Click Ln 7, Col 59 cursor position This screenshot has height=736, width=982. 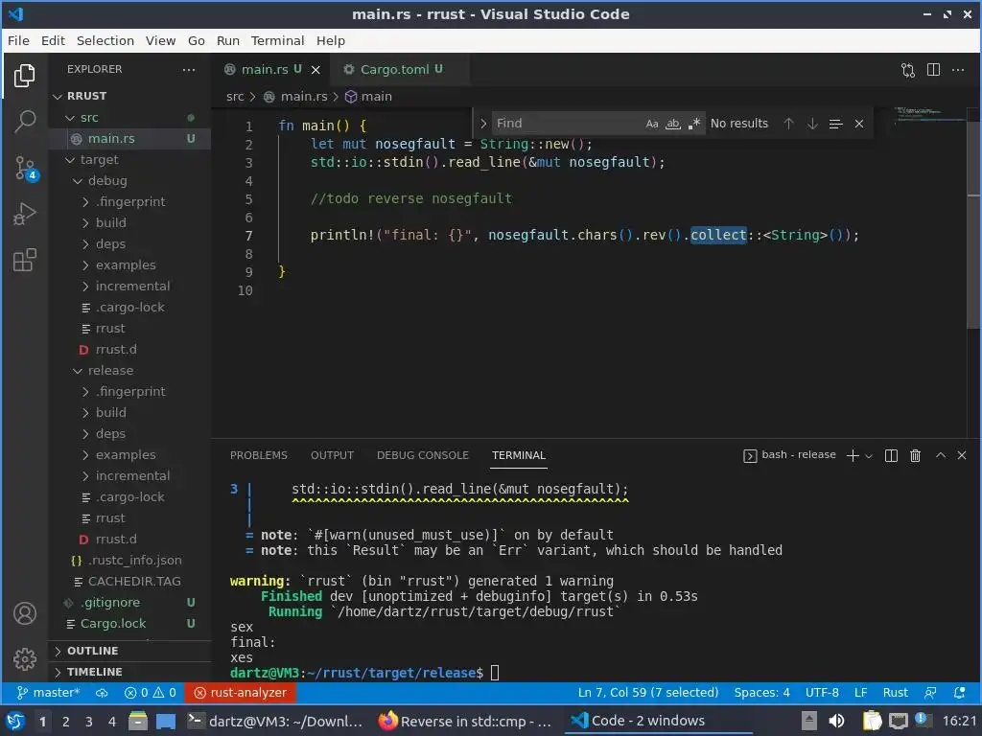click(x=648, y=693)
